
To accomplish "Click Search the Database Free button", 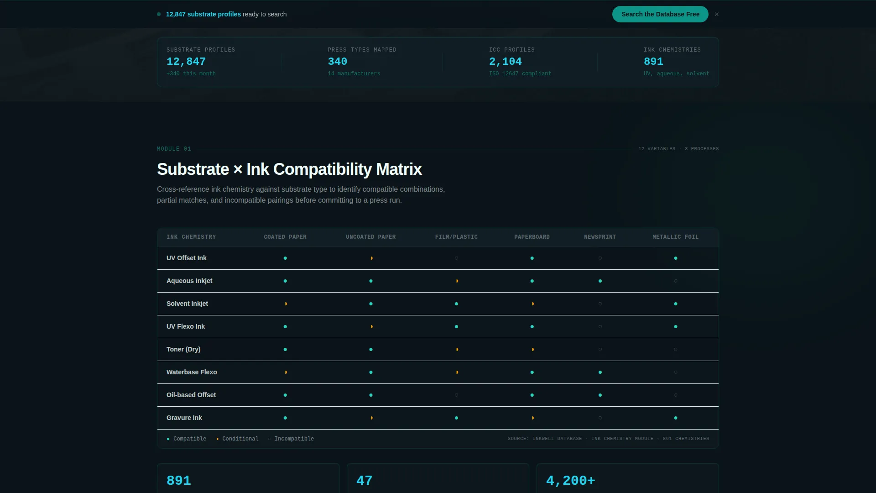I will pyautogui.click(x=660, y=14).
